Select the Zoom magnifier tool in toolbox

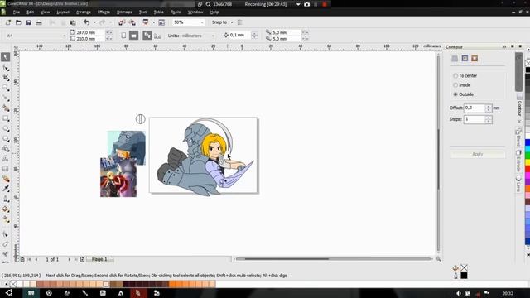[x=6, y=89]
